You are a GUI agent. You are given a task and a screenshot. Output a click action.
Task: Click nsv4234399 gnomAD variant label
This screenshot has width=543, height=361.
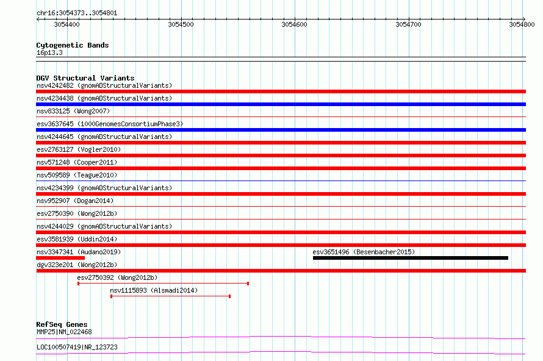[x=104, y=188]
